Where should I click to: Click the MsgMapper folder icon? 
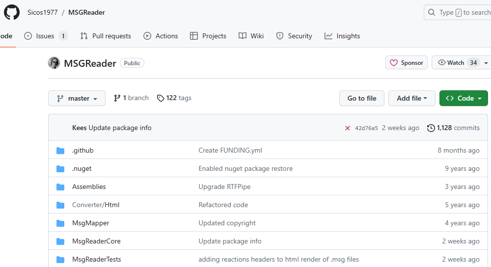coord(60,223)
